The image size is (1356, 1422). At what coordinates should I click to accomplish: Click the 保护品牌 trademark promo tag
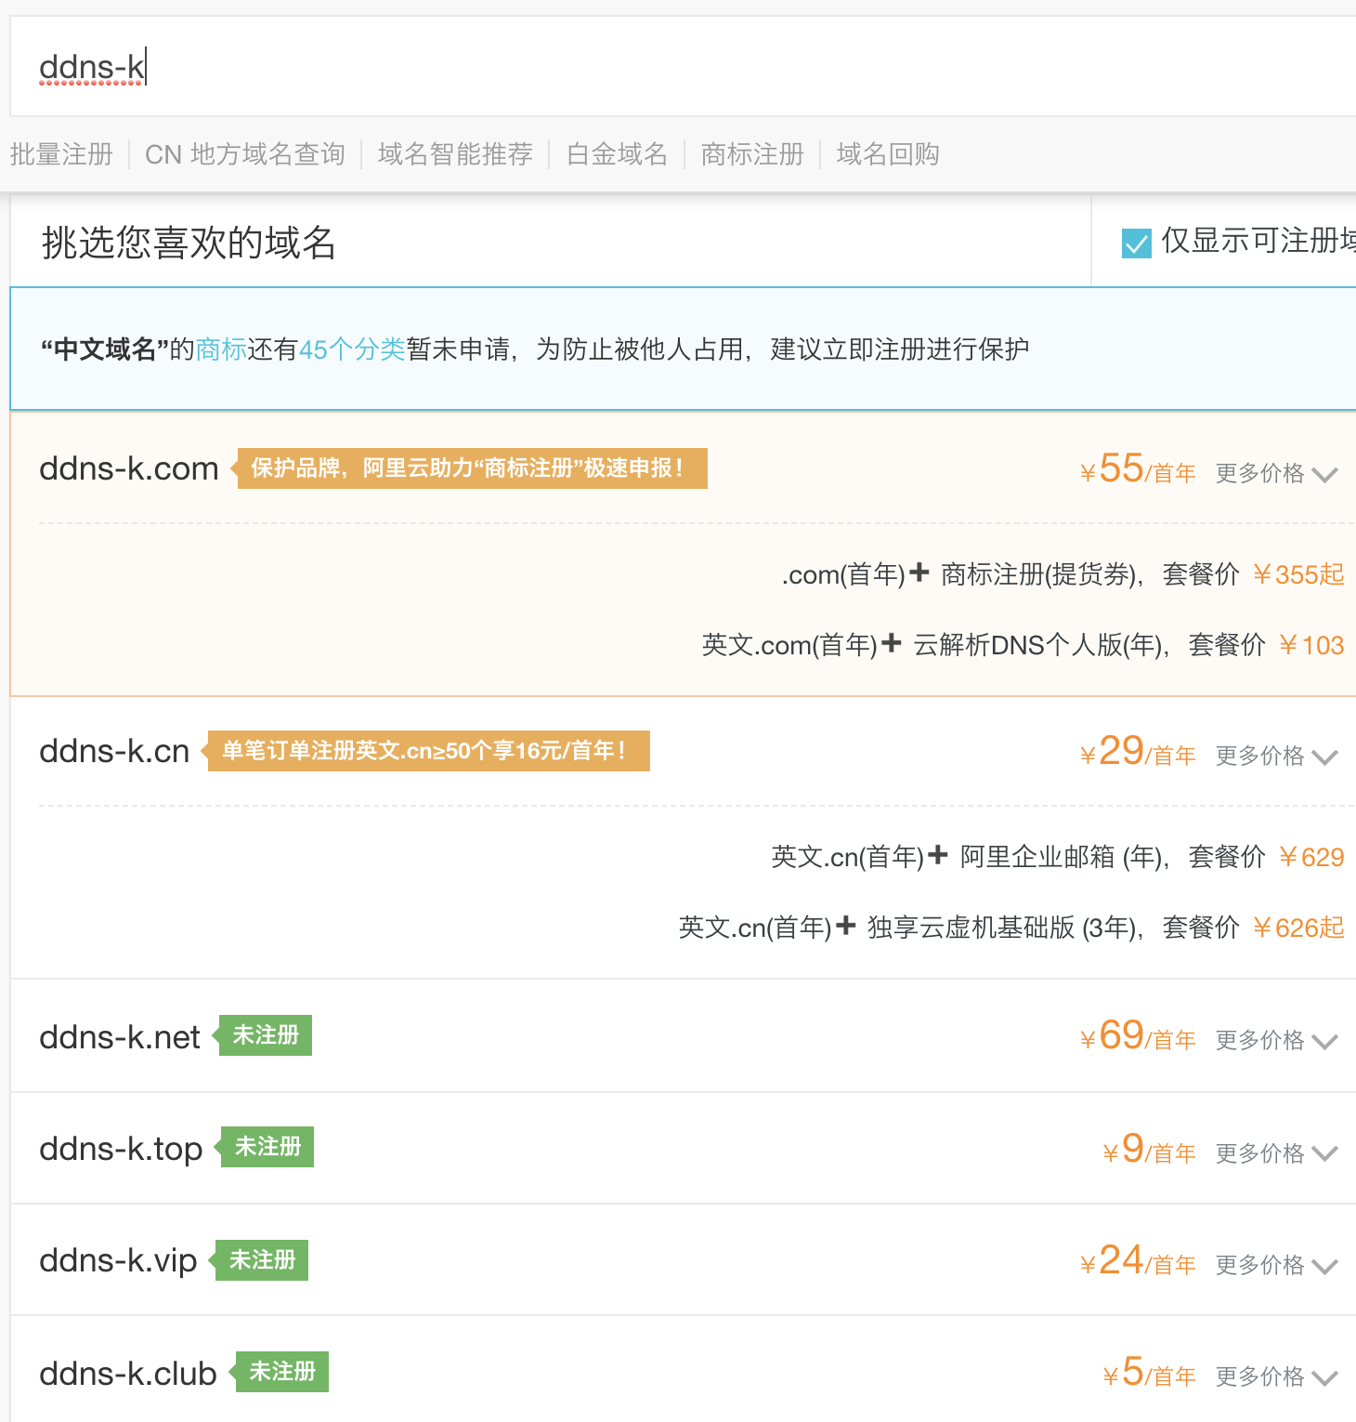point(470,468)
